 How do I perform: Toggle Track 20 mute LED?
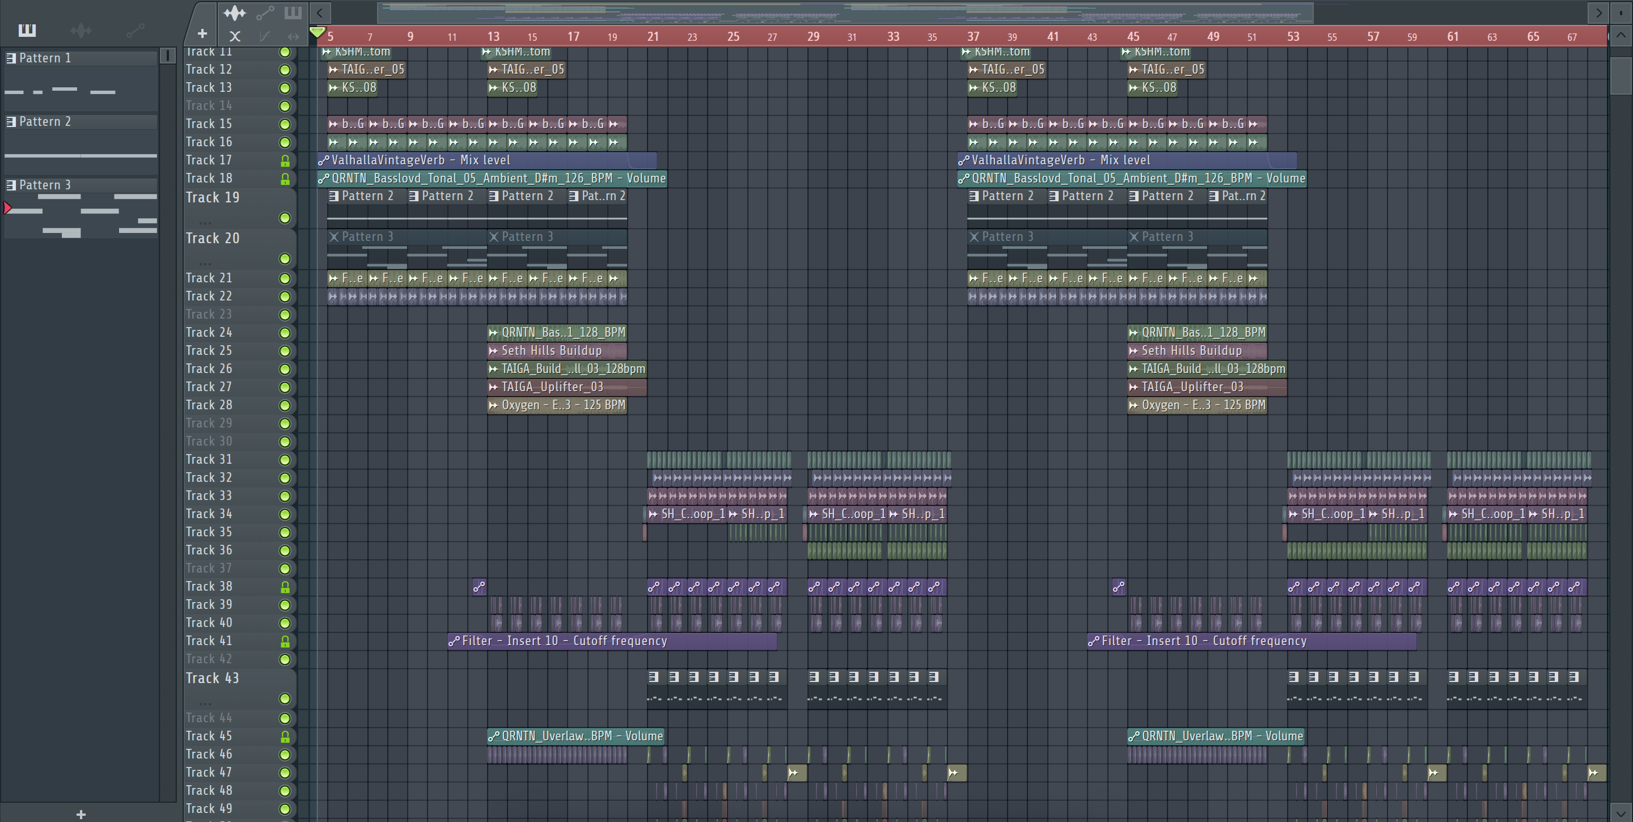285,259
